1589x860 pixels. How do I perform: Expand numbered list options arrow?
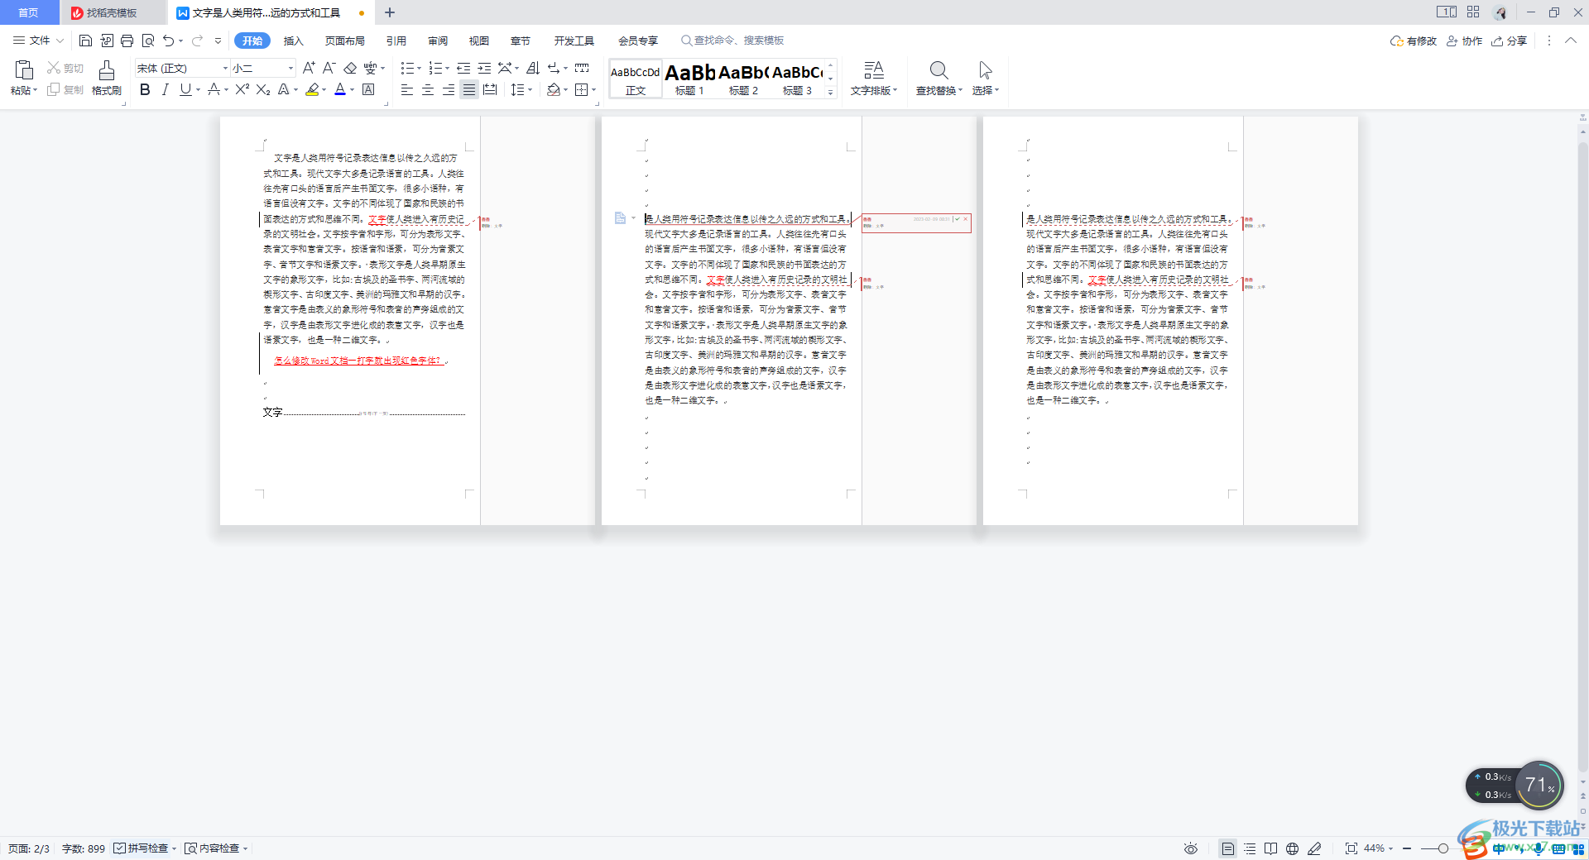(447, 68)
